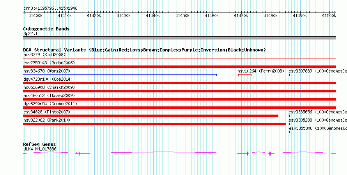The width and height of the screenshot is (347, 175).
Task: Click the red esv2759143 loss bar
Action: point(179,67)
